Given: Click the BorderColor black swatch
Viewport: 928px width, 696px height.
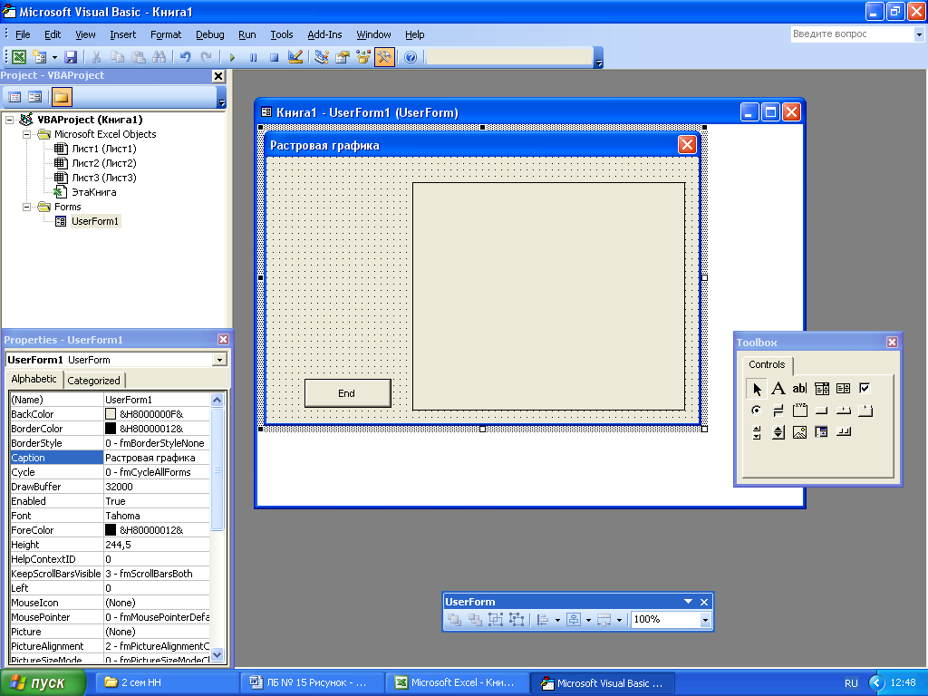Looking at the screenshot, I should (x=111, y=429).
